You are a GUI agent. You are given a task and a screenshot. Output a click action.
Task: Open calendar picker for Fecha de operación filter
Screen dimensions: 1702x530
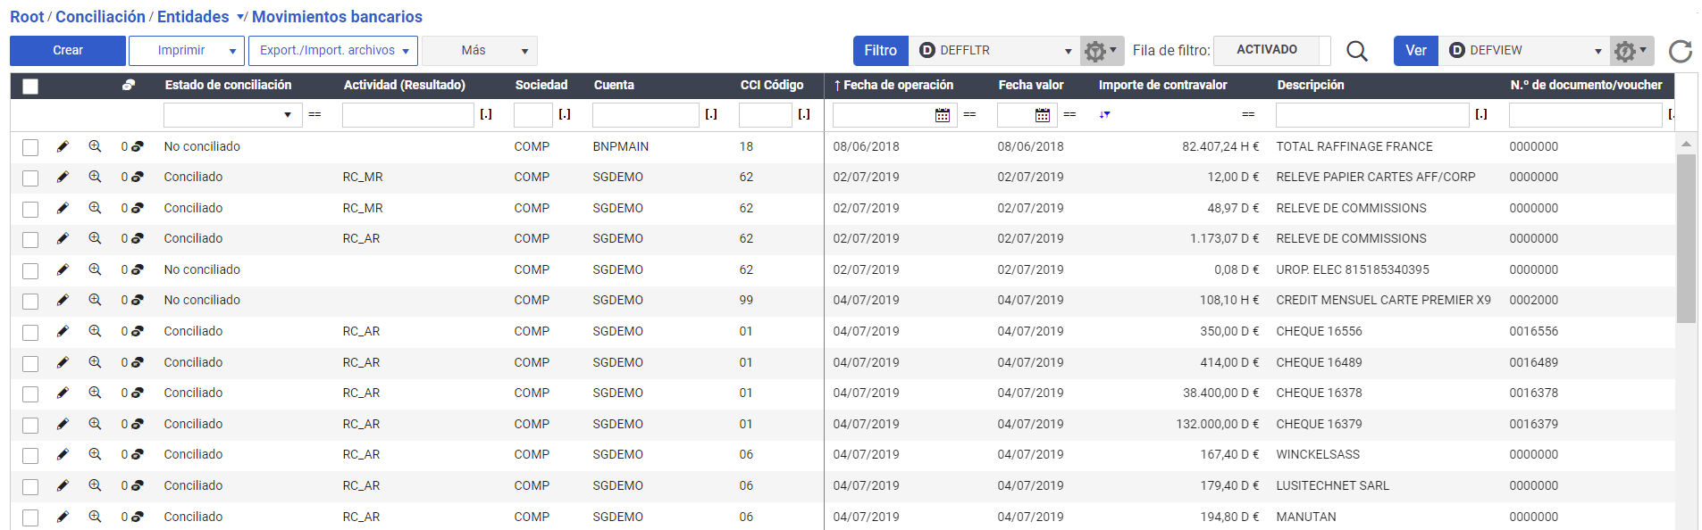tap(942, 115)
